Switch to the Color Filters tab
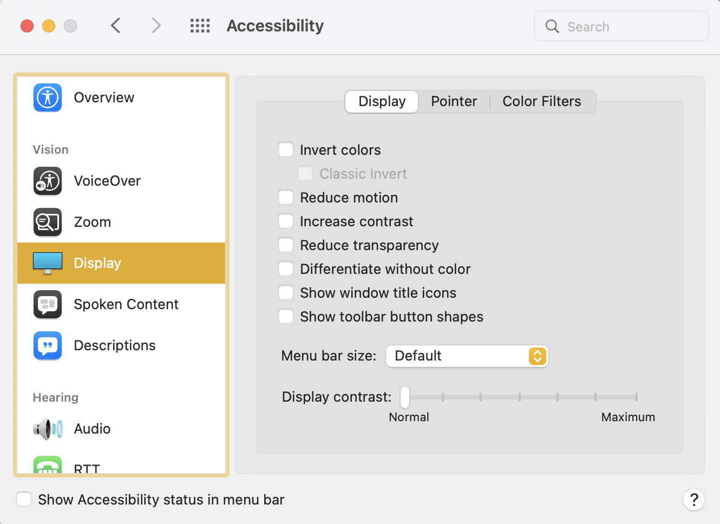This screenshot has width=720, height=524. 541,102
